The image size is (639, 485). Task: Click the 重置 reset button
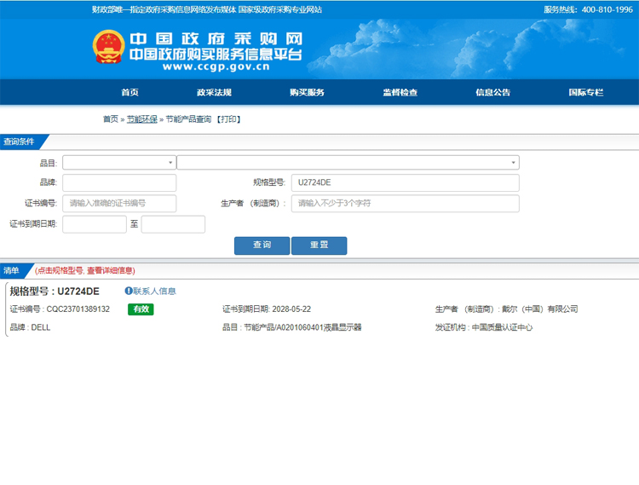pyautogui.click(x=319, y=245)
